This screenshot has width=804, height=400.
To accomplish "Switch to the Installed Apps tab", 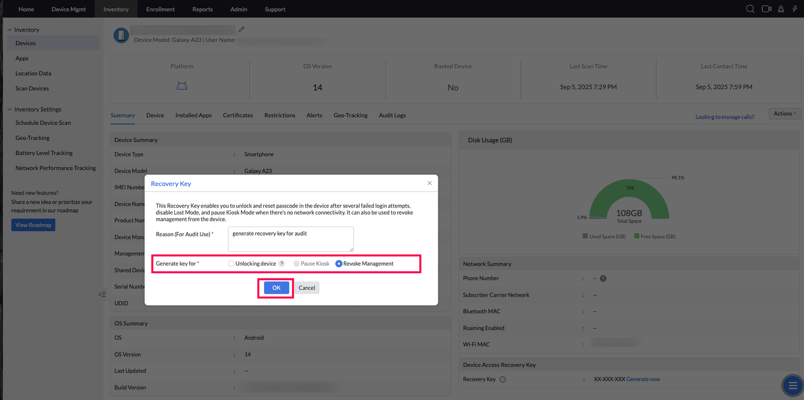I will pos(193,115).
